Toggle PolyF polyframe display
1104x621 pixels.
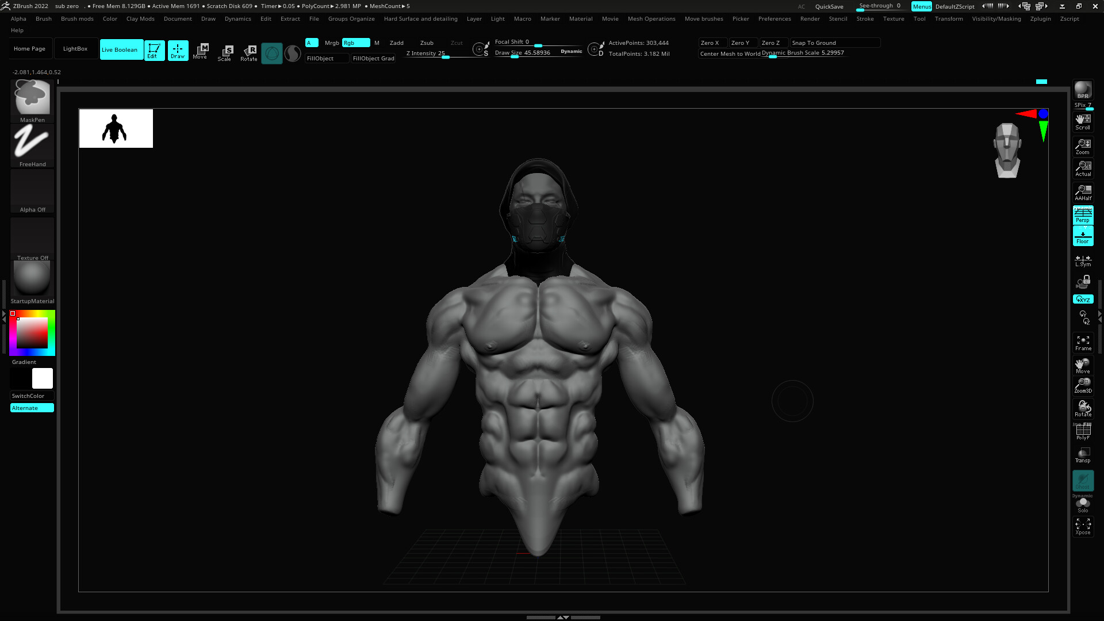pos(1083,431)
